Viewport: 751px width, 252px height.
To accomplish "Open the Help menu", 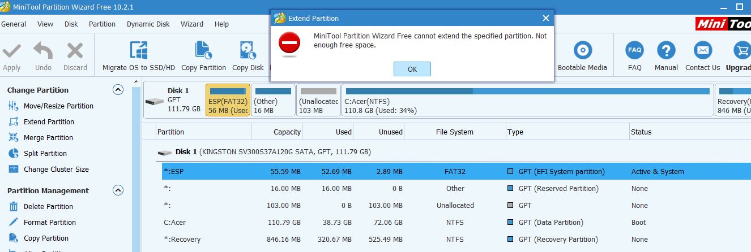I will [x=221, y=24].
